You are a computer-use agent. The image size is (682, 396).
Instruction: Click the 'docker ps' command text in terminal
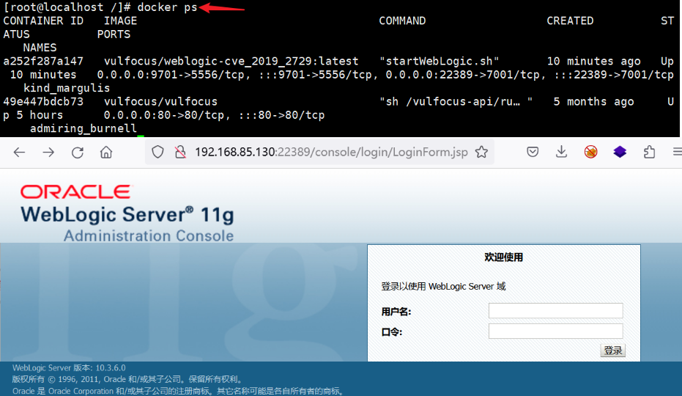click(167, 7)
